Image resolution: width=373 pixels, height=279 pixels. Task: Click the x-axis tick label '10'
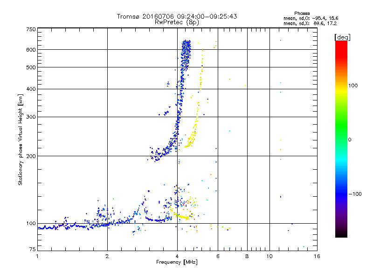point(269,256)
